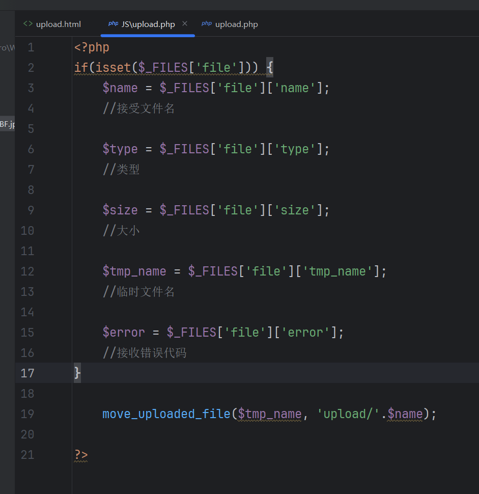
Task: Click the underlined $name on line 19
Action: click(405, 414)
